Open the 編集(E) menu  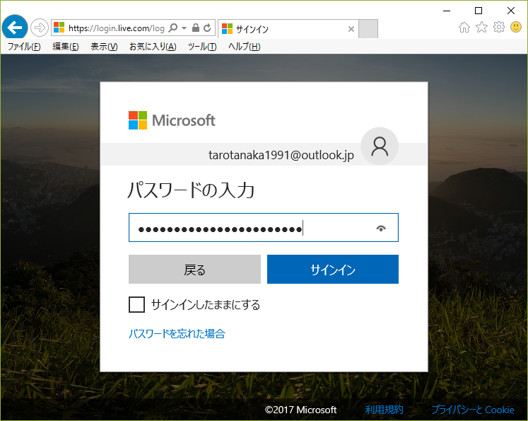coord(66,47)
